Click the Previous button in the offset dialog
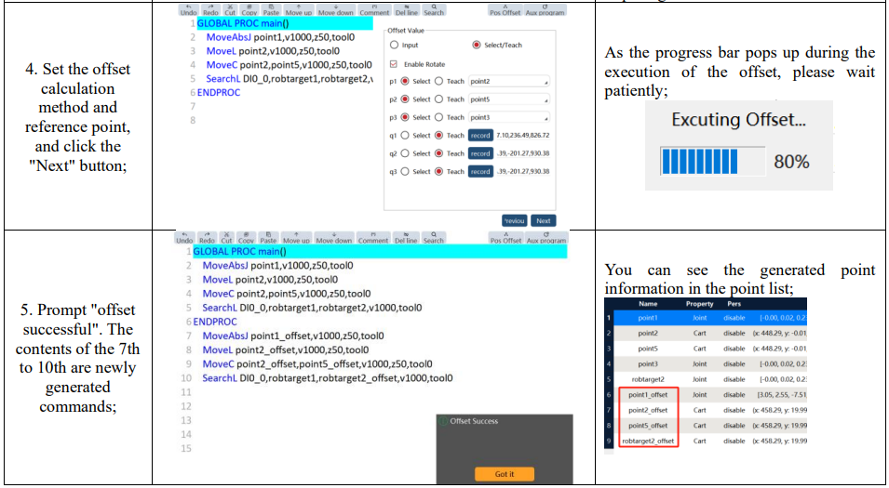This screenshot has width=889, height=488. 514,221
